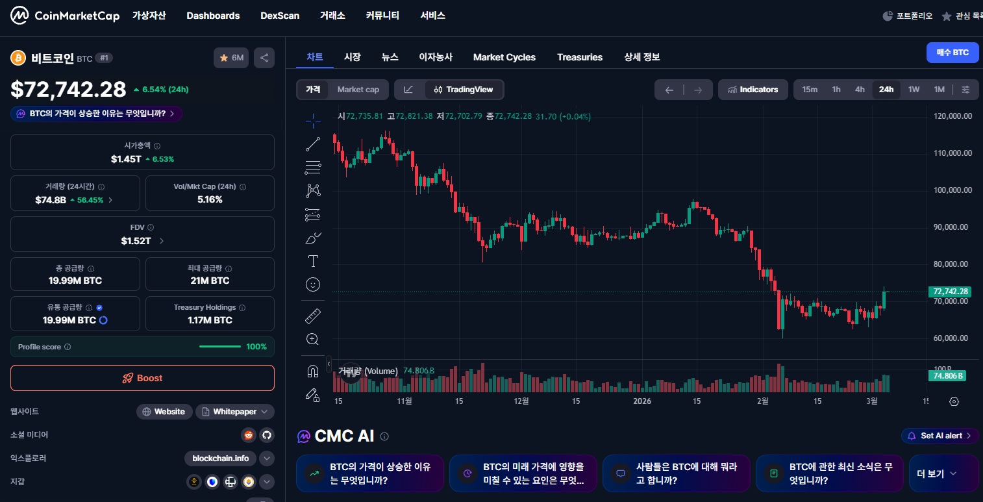Image resolution: width=983 pixels, height=502 pixels.
Task: Switch chart to line view
Action: [x=408, y=90]
